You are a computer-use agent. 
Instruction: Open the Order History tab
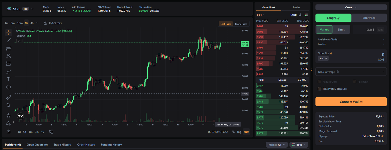point(86,145)
